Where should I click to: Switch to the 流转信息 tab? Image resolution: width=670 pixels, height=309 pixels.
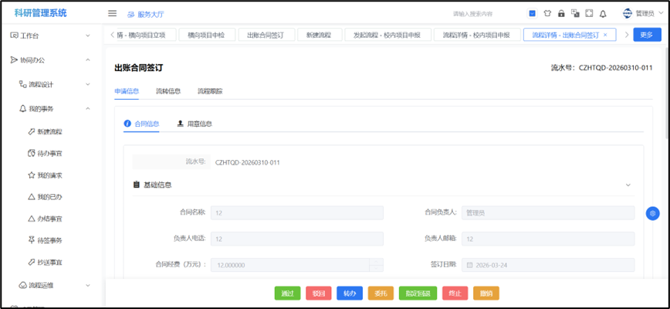pyautogui.click(x=168, y=91)
